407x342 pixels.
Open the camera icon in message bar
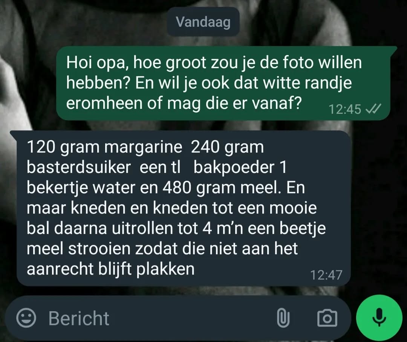tap(327, 318)
